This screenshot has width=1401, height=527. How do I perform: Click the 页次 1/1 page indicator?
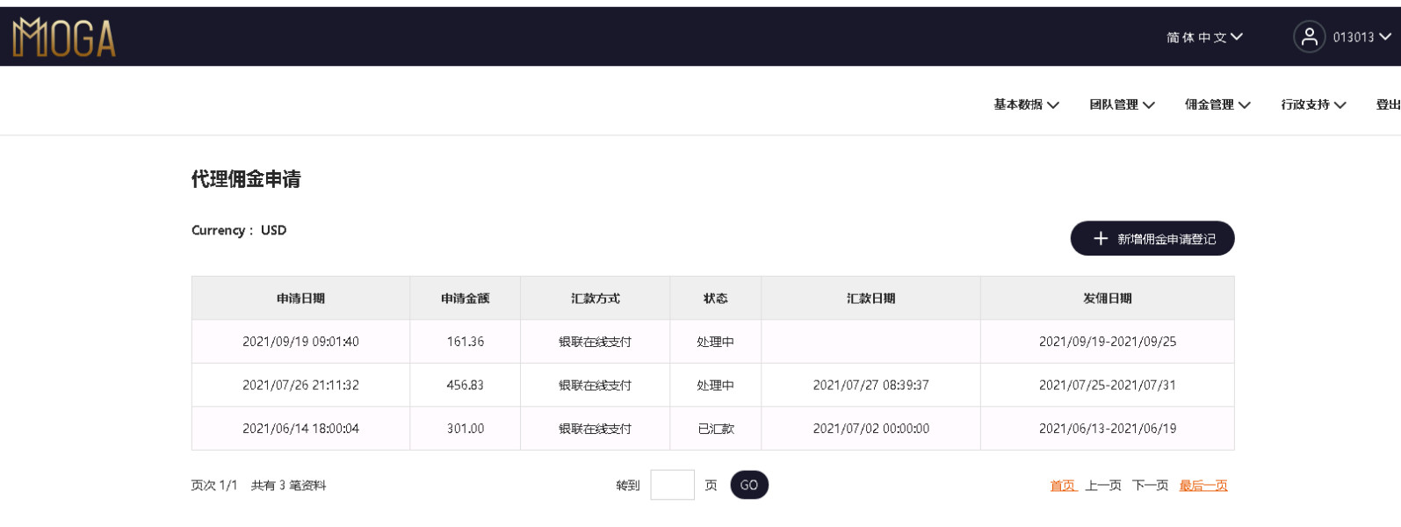pyautogui.click(x=214, y=486)
